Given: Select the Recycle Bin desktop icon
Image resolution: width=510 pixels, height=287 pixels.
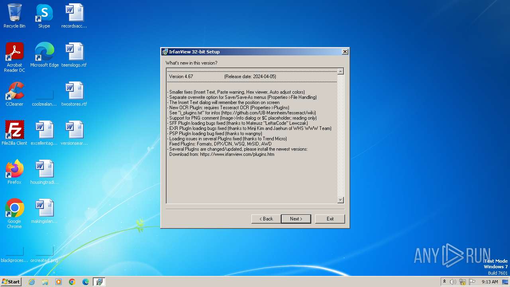Looking at the screenshot, I should [x=14, y=16].
